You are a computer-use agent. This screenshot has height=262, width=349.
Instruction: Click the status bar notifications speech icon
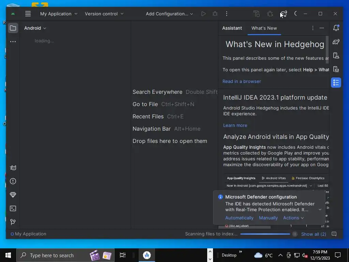[334, 234]
